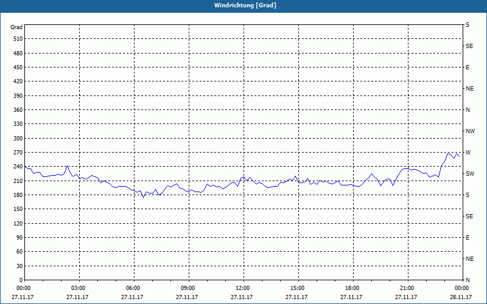Image resolution: width=487 pixels, height=304 pixels.
Task: Click the 03:00 time label
Action: click(80, 288)
